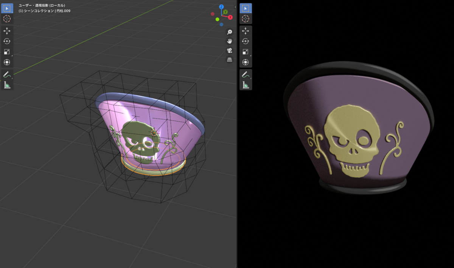
Task: Activate the Transform tool in left viewport
Action: [x=7, y=62]
